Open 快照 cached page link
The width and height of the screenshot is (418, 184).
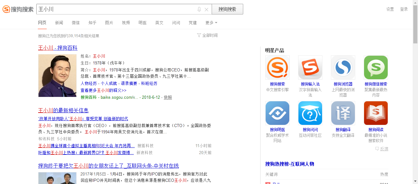[x=168, y=98]
